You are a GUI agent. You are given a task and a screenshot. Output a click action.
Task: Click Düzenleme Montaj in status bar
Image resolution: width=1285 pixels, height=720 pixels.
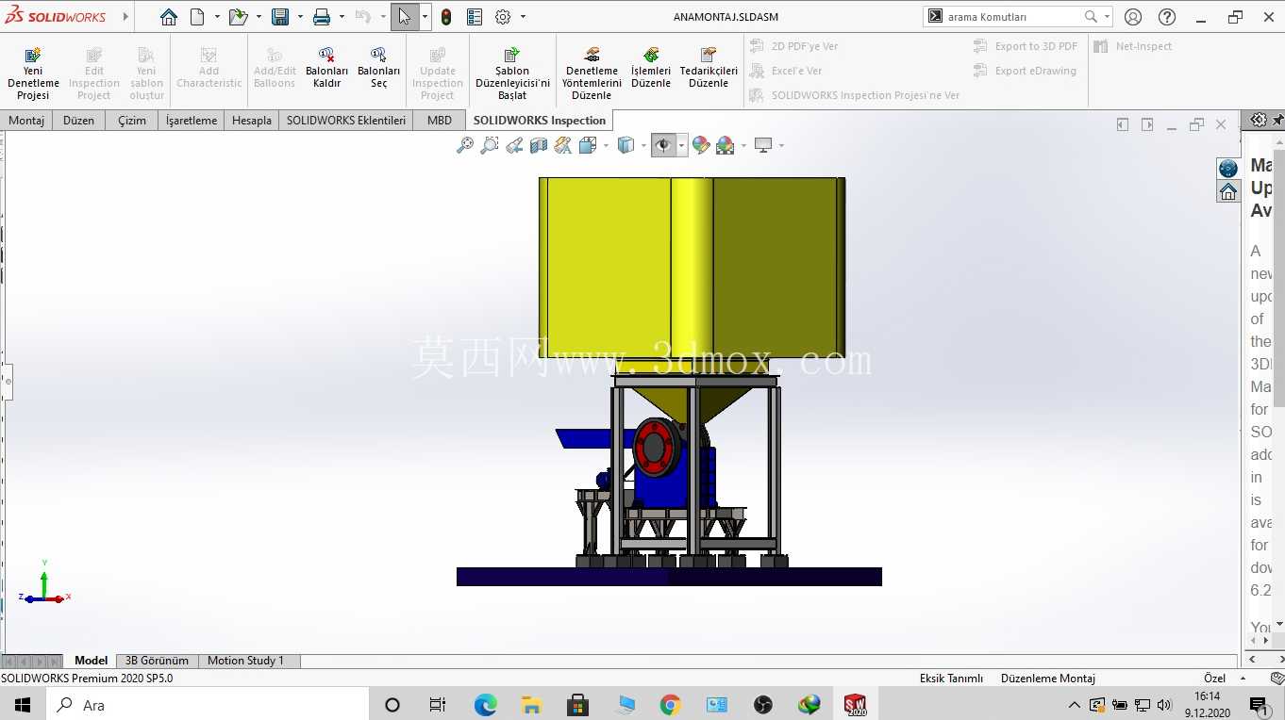(x=1047, y=679)
